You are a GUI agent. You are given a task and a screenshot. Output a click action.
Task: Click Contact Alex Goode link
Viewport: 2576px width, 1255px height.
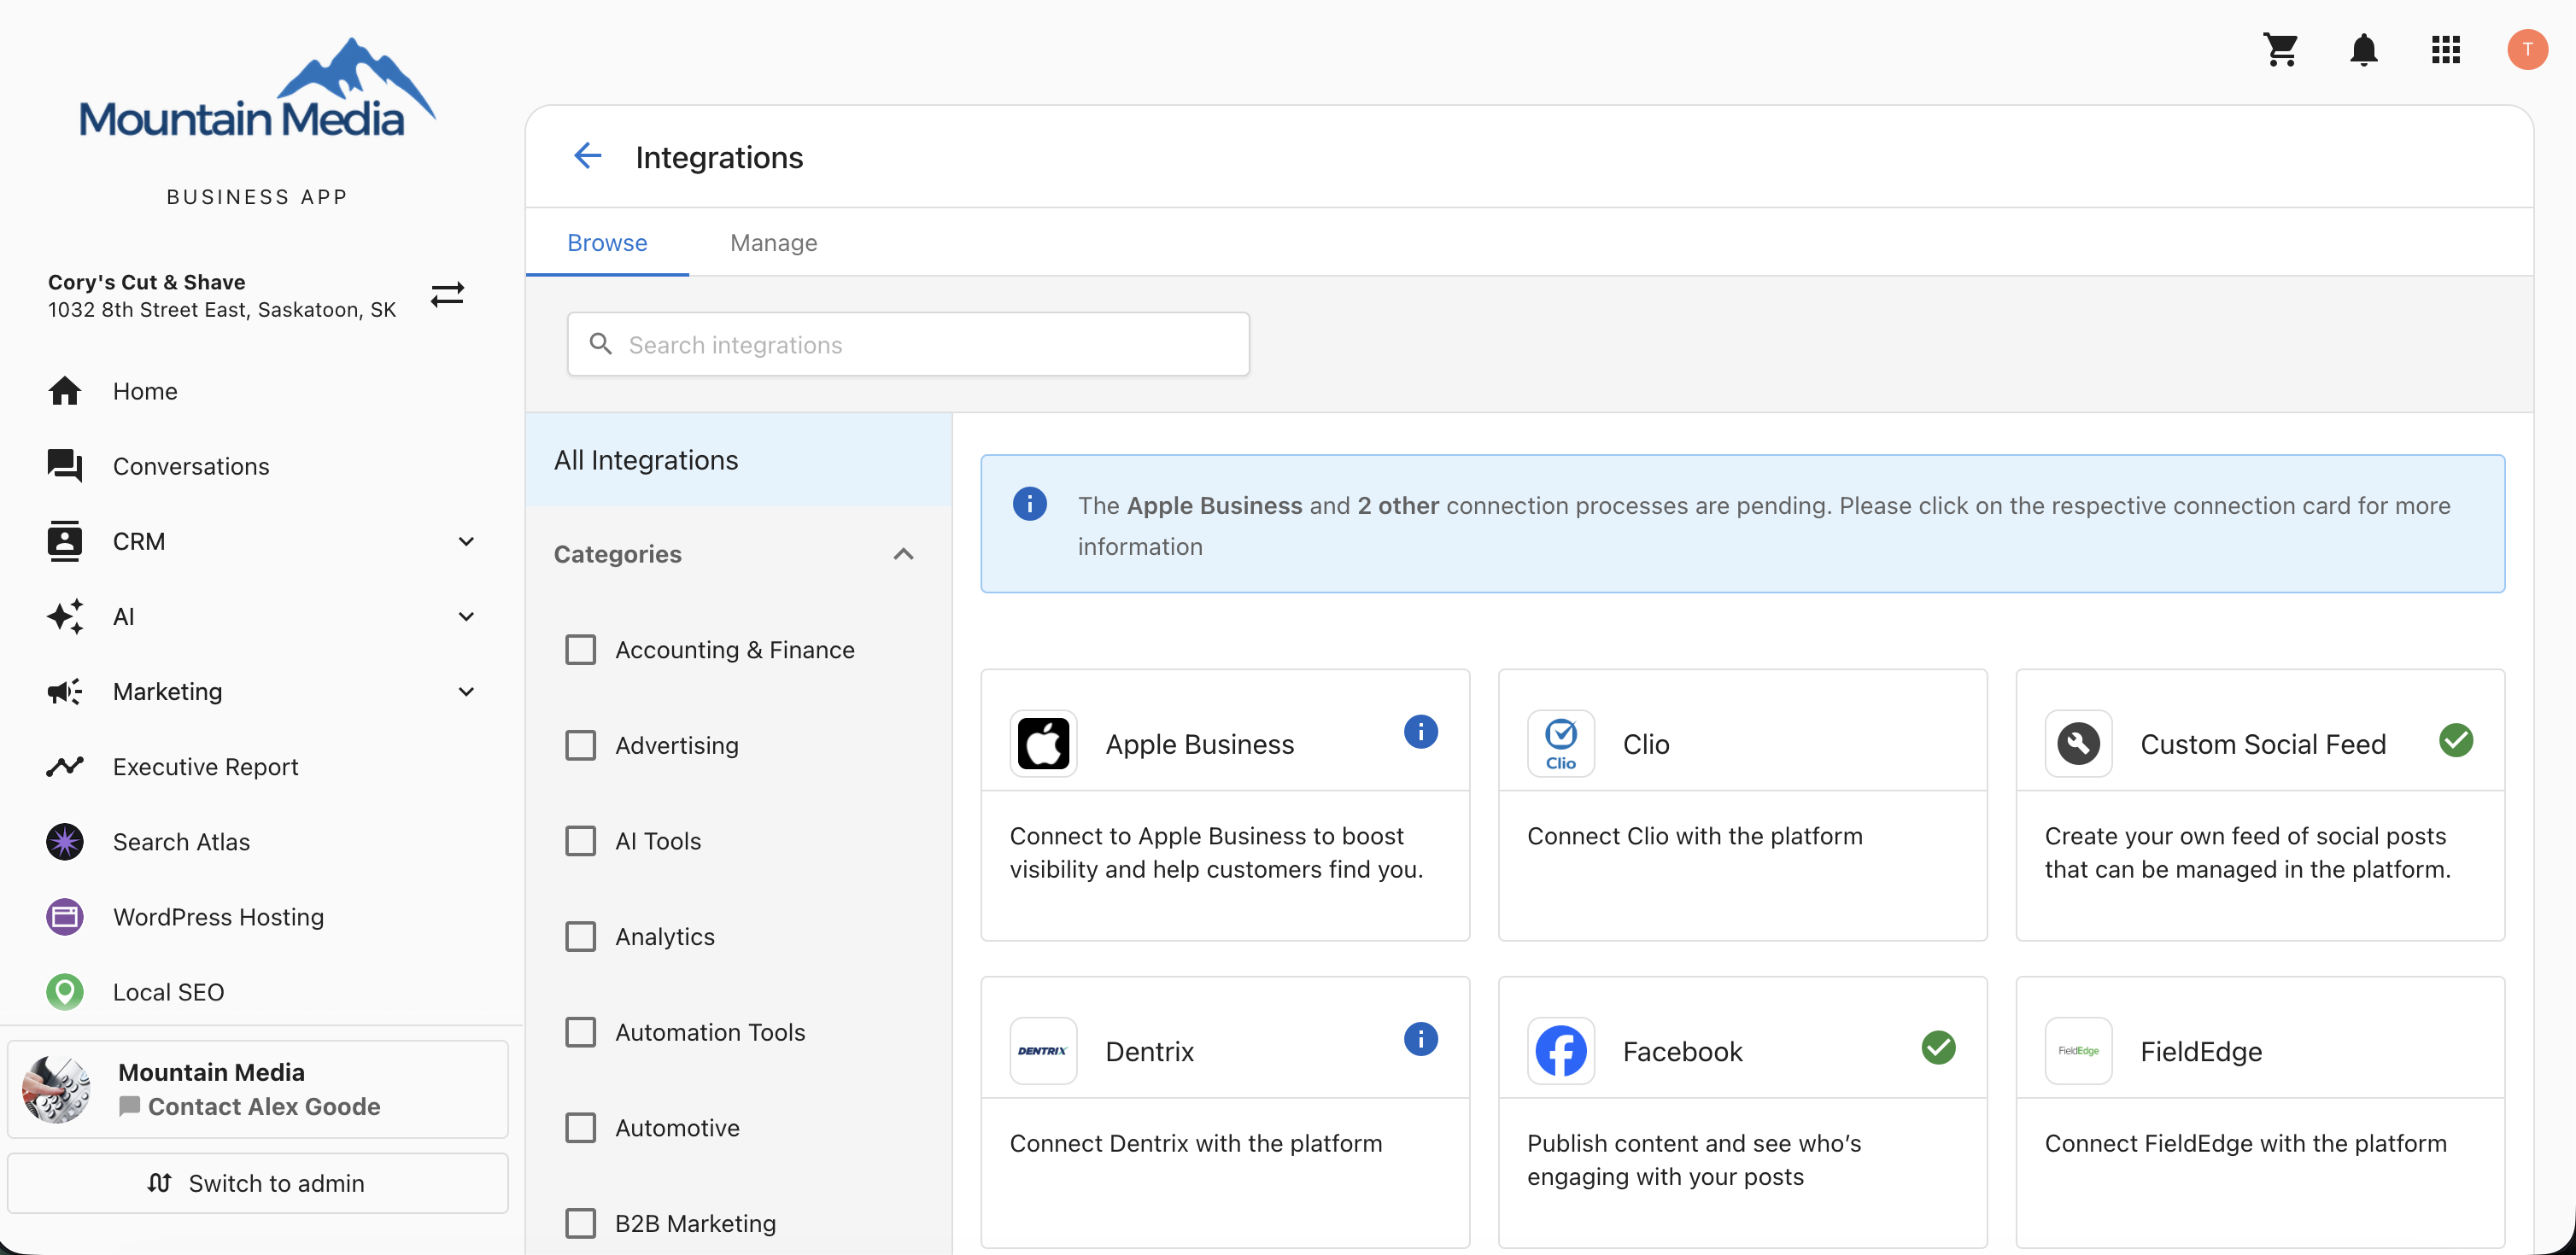(x=263, y=1106)
